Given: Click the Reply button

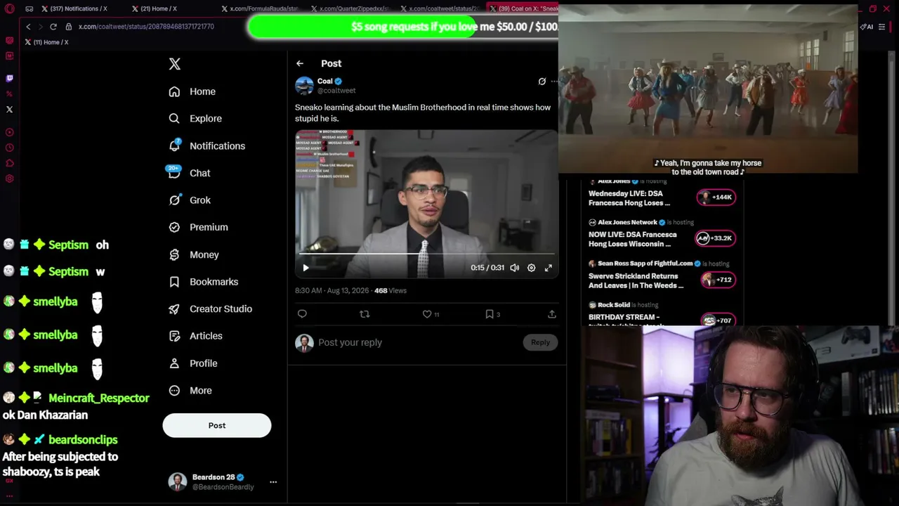Looking at the screenshot, I should (x=540, y=342).
